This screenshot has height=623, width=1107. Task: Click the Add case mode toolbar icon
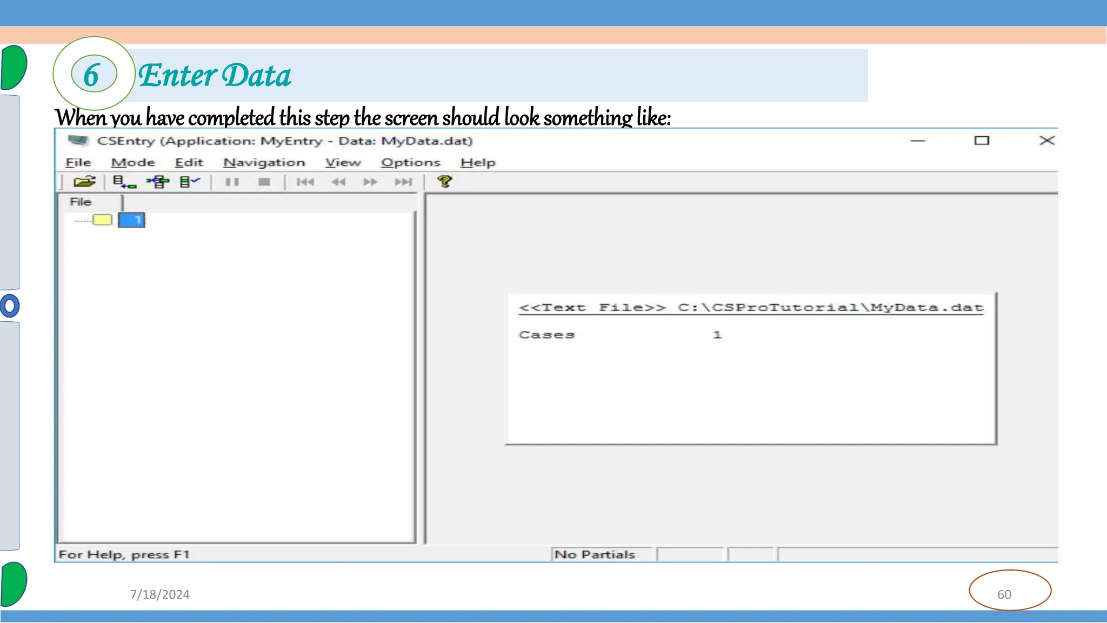pyautogui.click(x=125, y=182)
